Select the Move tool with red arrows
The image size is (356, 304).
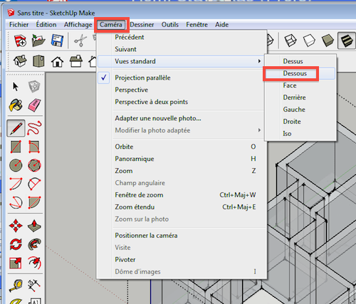click(16, 226)
